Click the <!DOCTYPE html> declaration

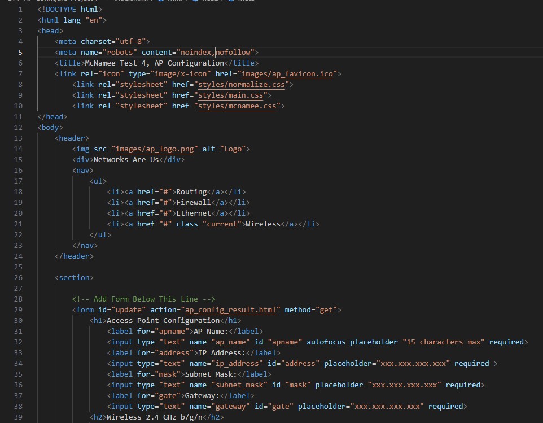pyautogui.click(x=69, y=10)
